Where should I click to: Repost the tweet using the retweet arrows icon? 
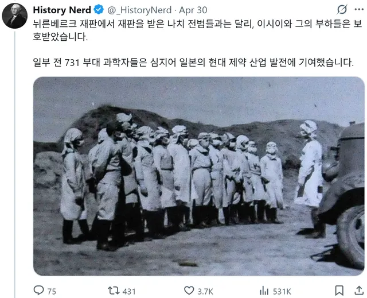coord(114,291)
